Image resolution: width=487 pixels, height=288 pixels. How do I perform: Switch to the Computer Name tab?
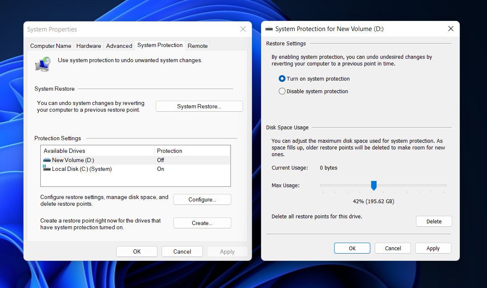point(51,46)
